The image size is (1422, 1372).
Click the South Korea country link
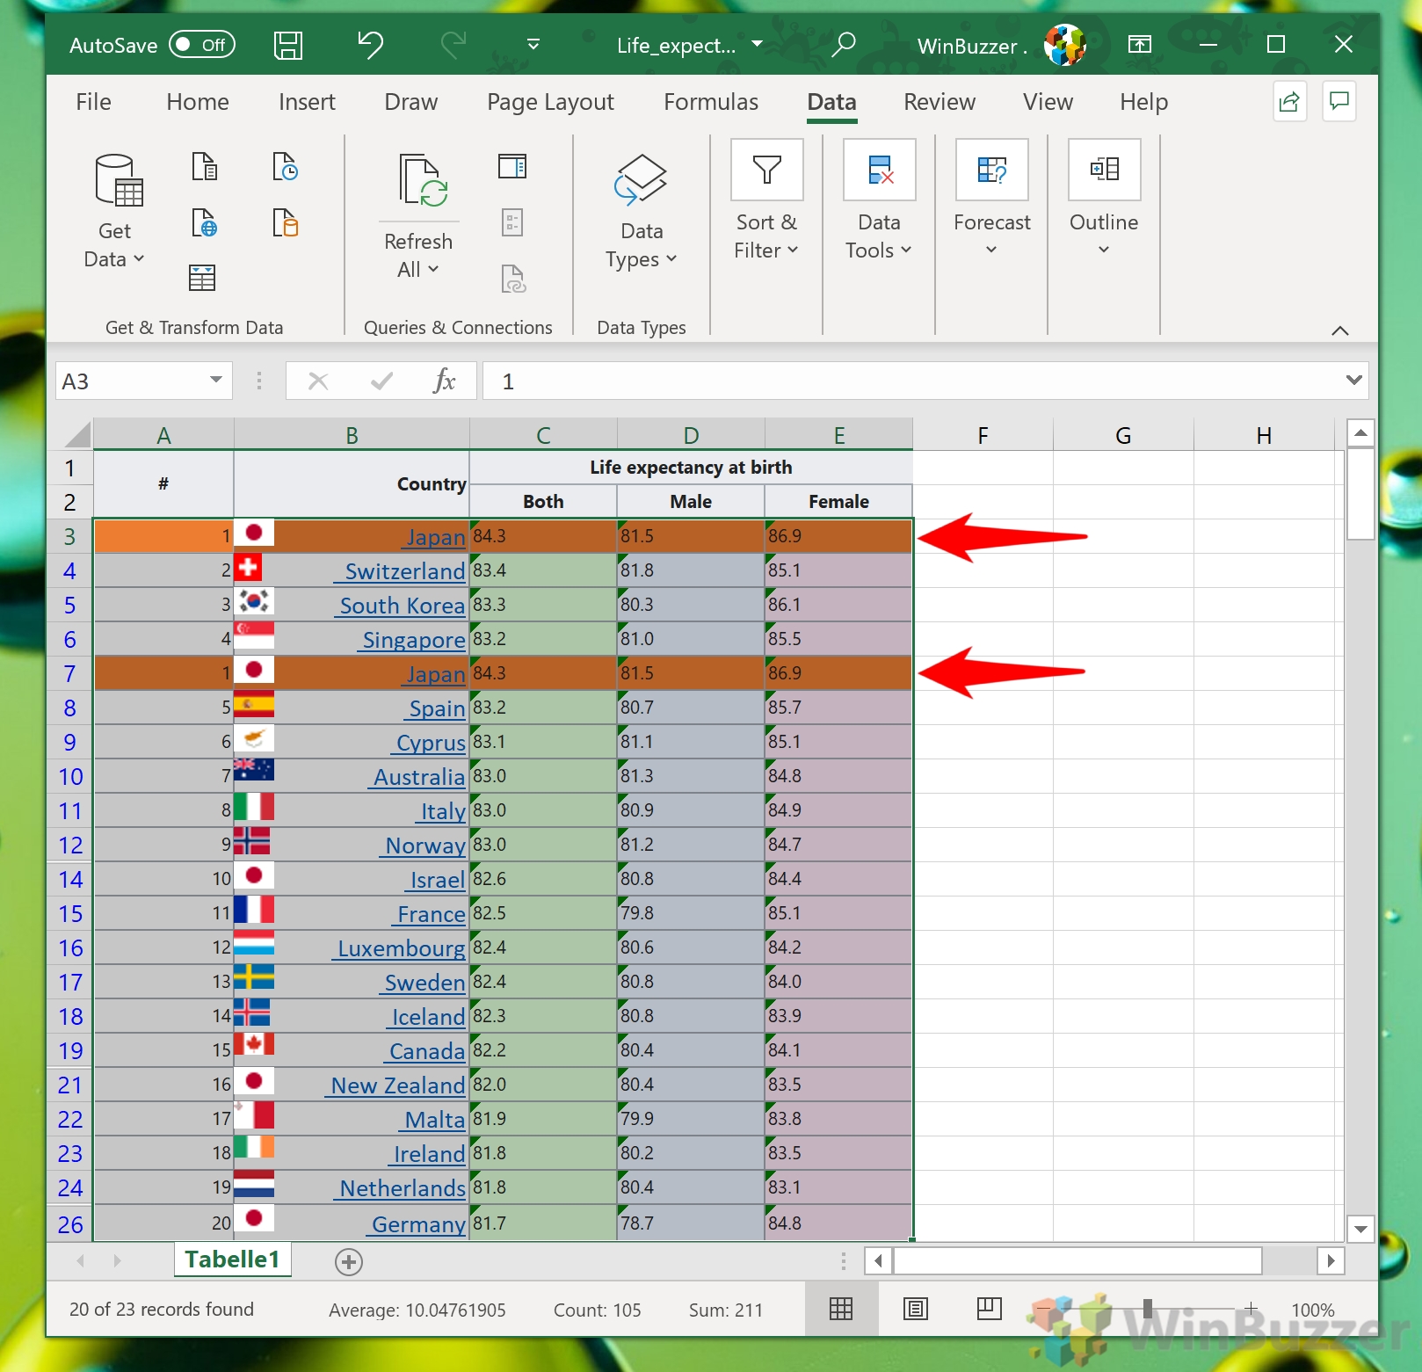pos(402,606)
